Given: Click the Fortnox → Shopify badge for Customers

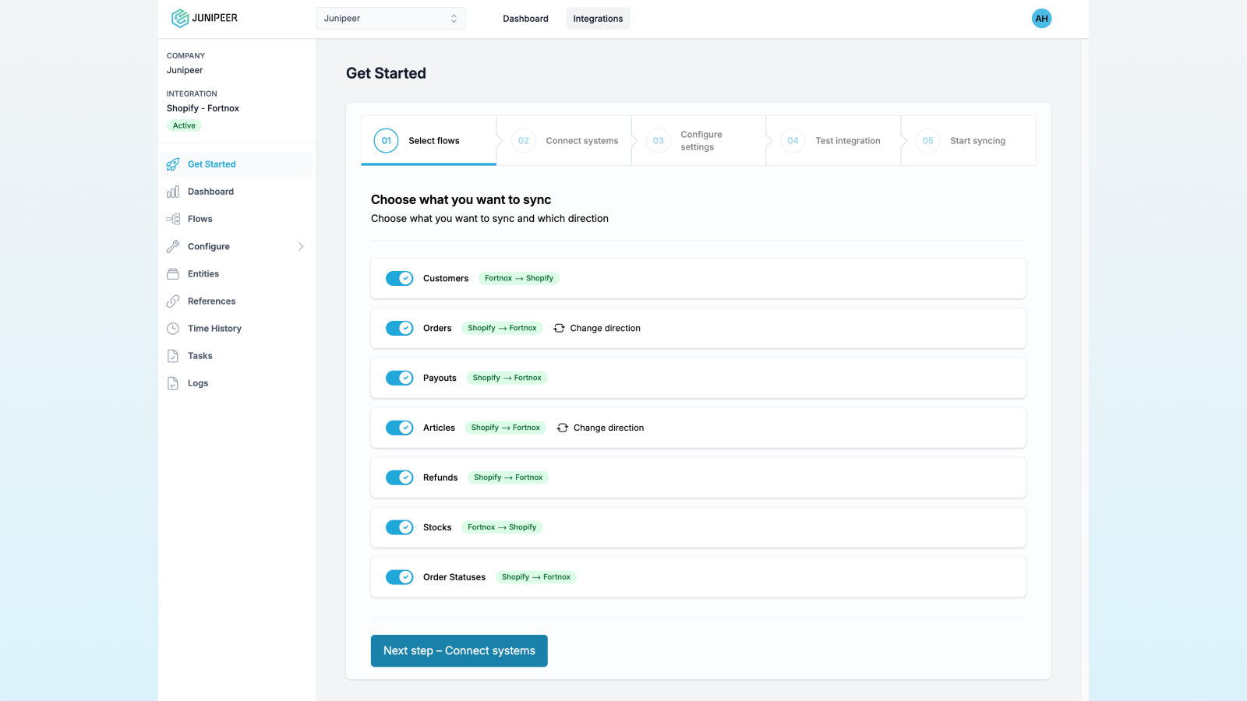Looking at the screenshot, I should tap(519, 278).
